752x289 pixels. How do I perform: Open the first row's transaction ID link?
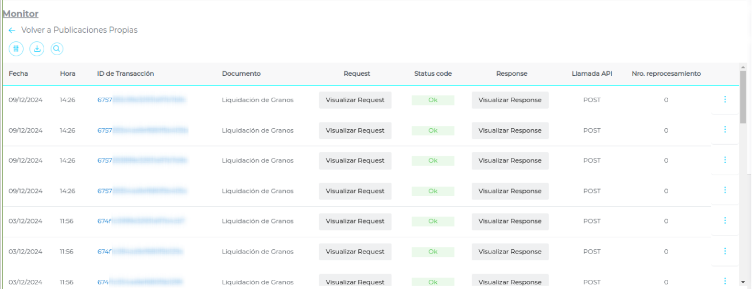pyautogui.click(x=141, y=100)
